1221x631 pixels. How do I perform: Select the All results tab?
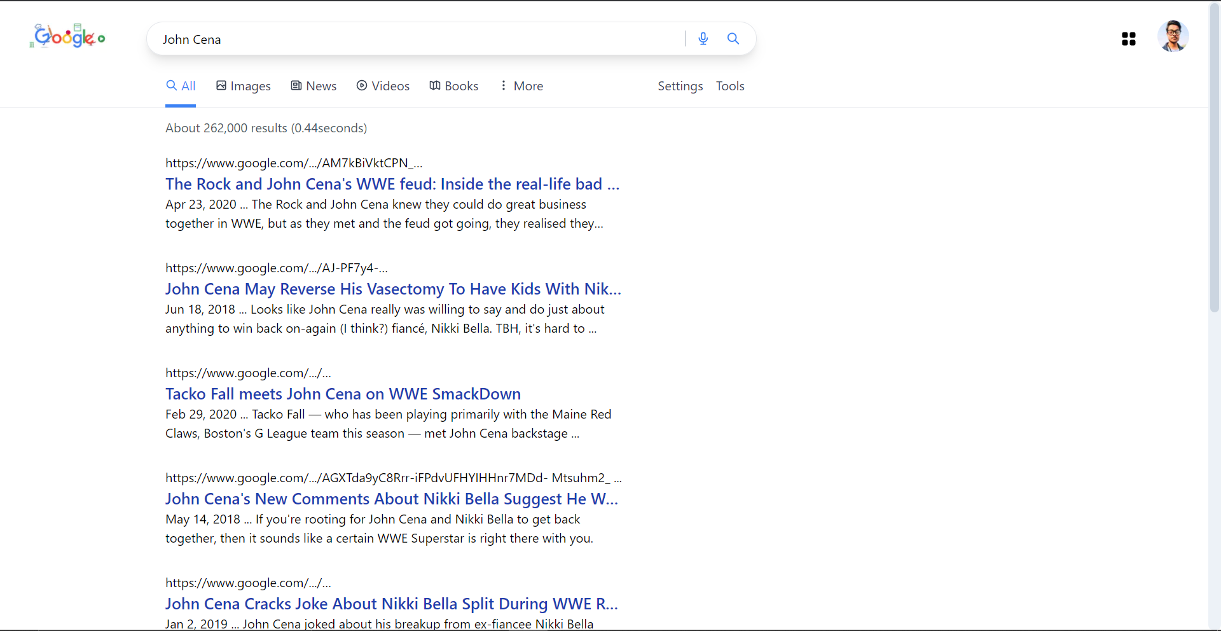point(181,86)
